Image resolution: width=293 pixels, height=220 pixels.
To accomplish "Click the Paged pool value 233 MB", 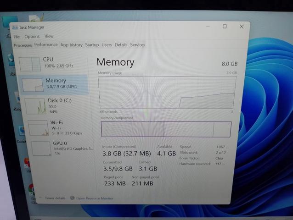I will 115,183.
